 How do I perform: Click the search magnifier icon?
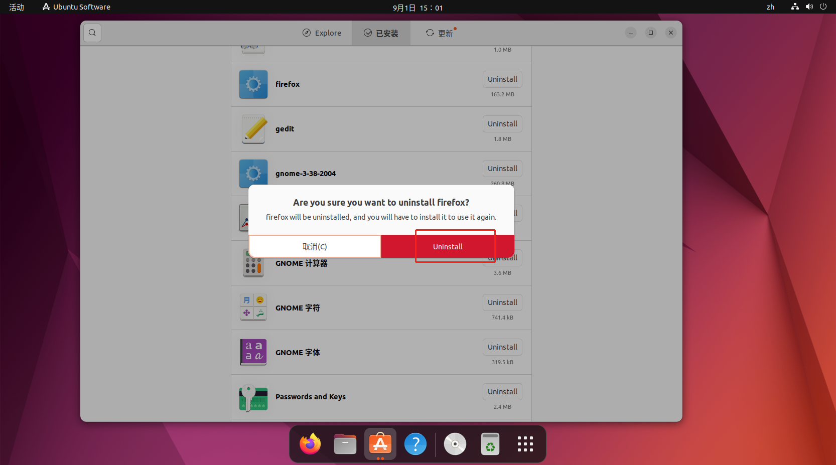coord(92,33)
